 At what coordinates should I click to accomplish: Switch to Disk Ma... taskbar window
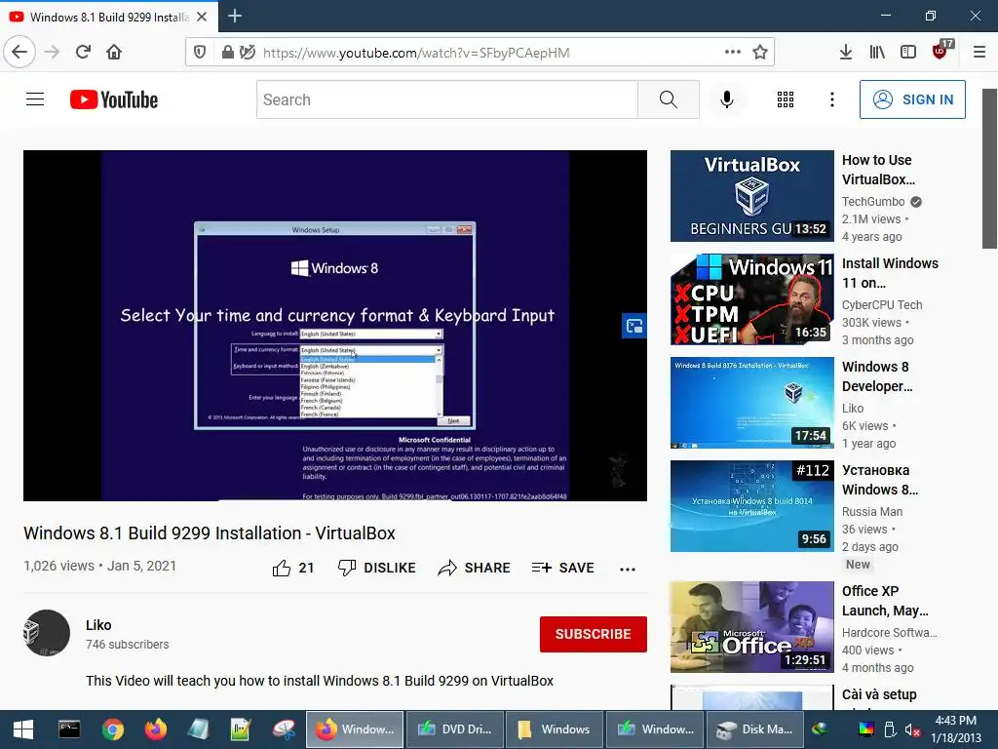[x=754, y=729]
